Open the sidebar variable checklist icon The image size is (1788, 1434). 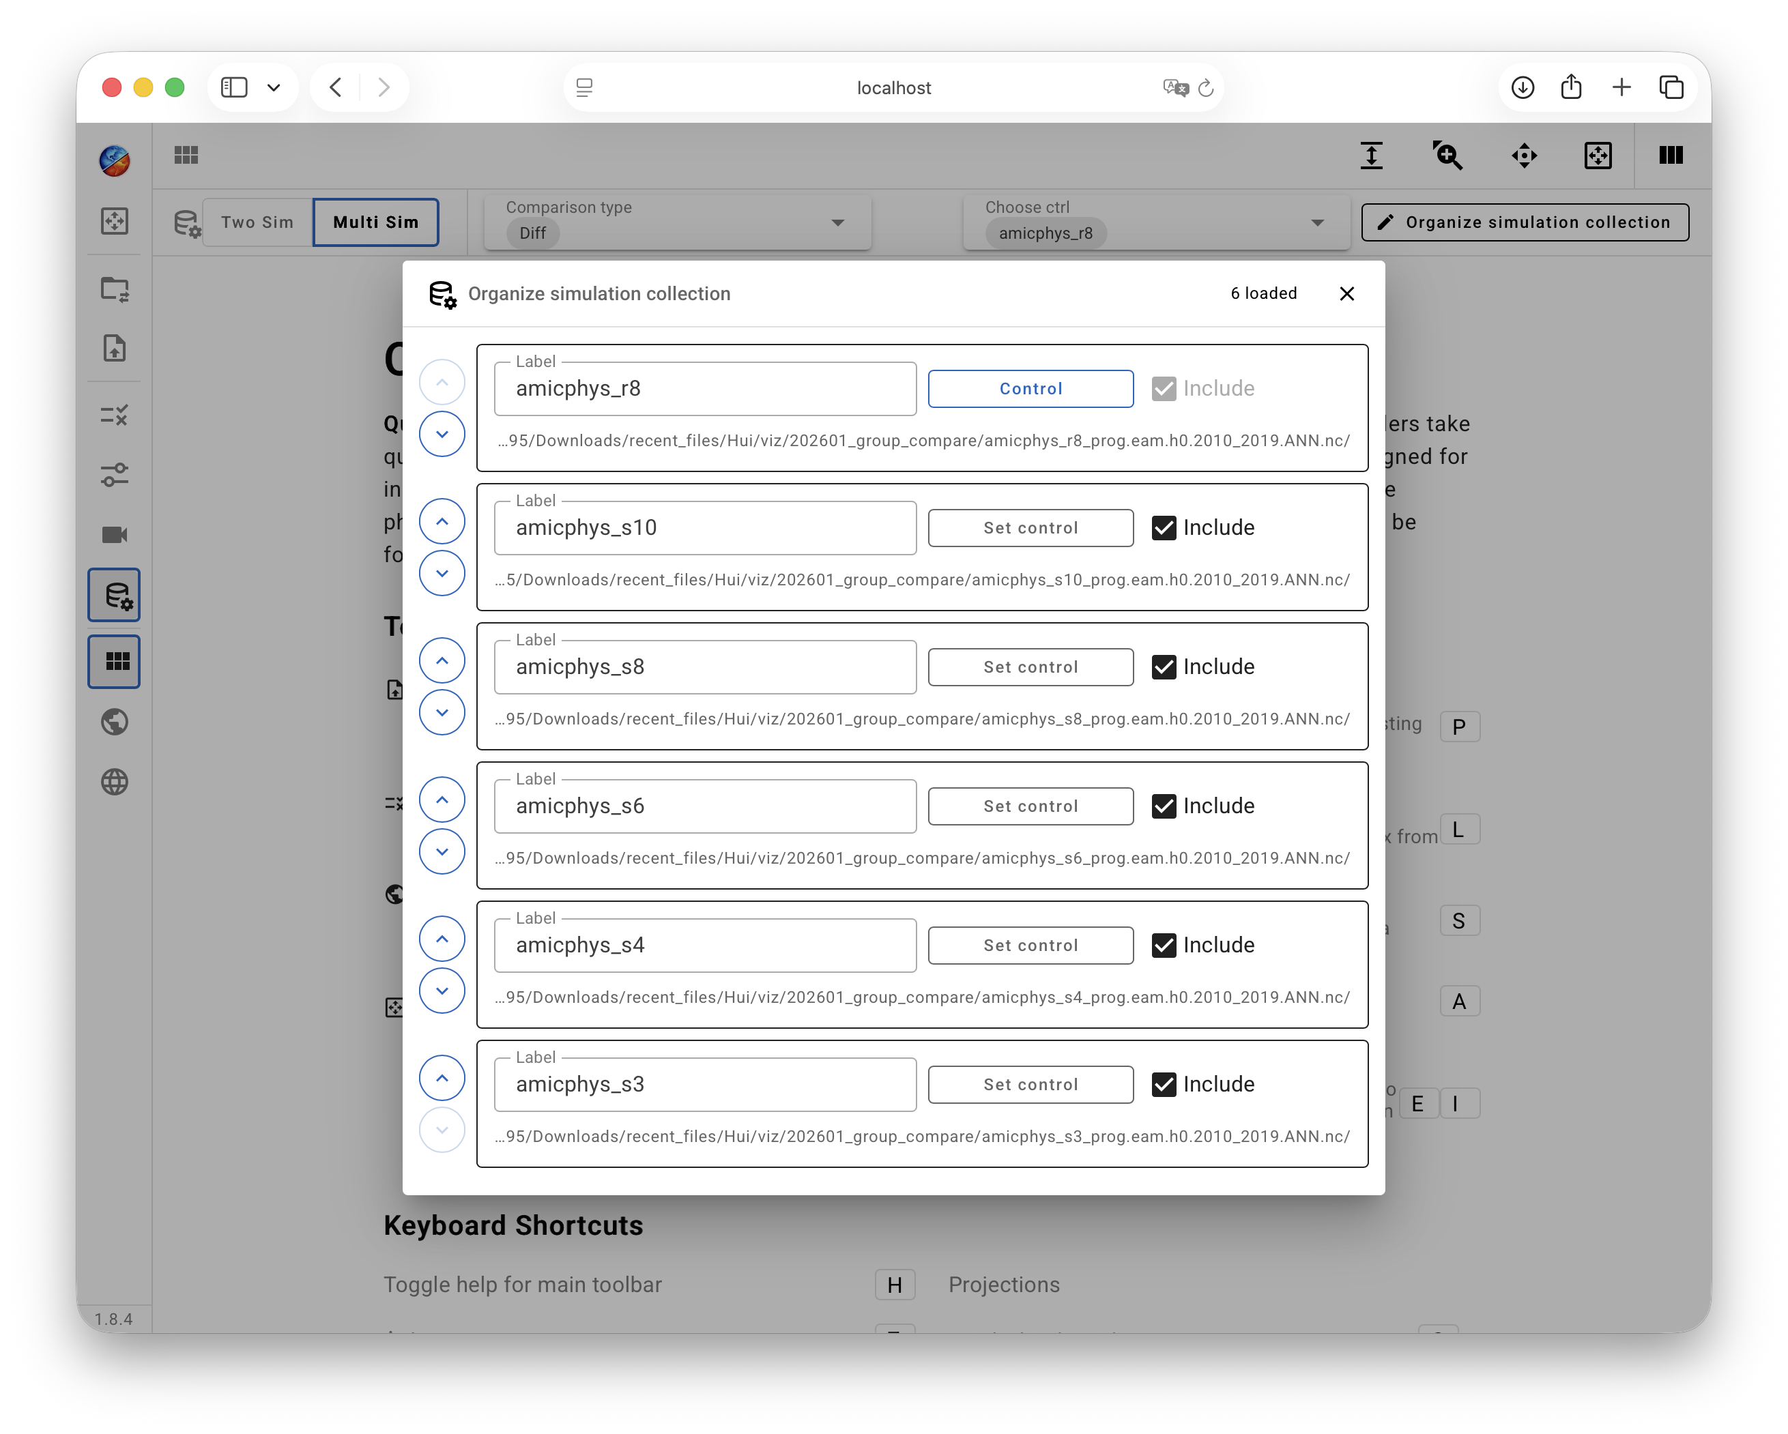[115, 415]
